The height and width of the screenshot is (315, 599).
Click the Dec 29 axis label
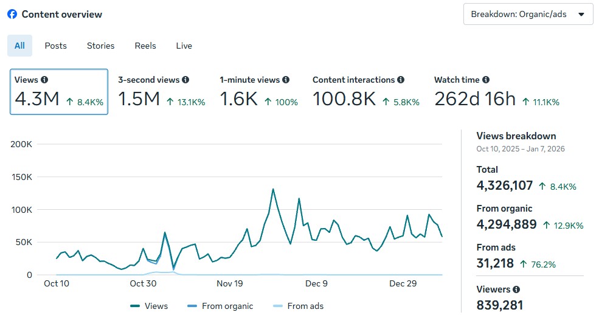point(403,283)
